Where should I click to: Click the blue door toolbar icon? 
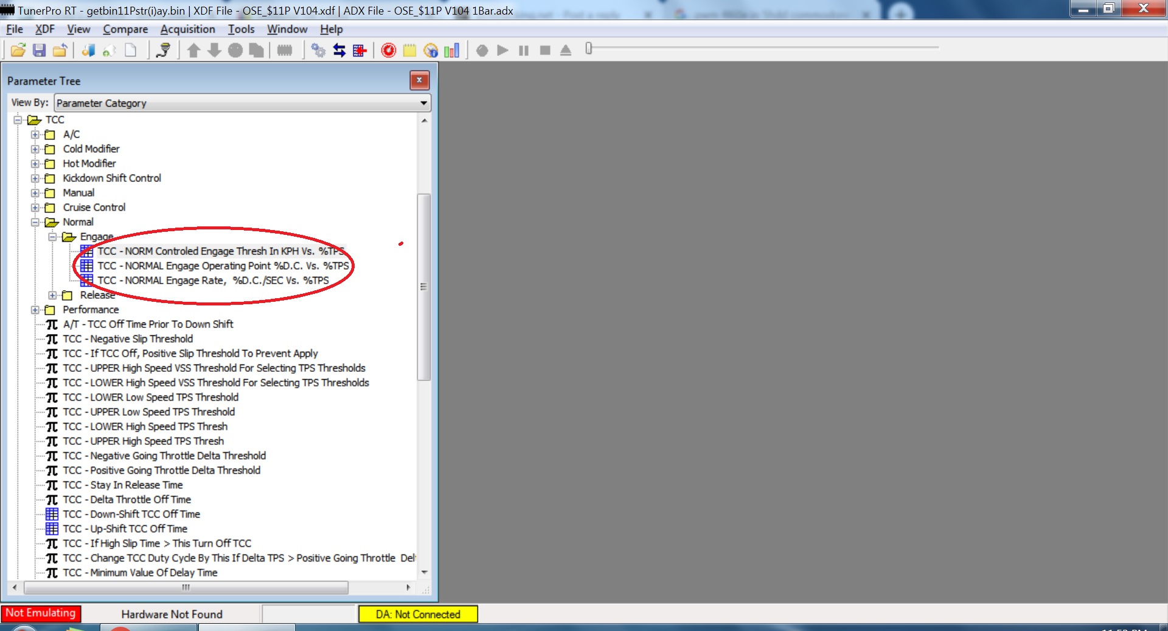coord(88,51)
